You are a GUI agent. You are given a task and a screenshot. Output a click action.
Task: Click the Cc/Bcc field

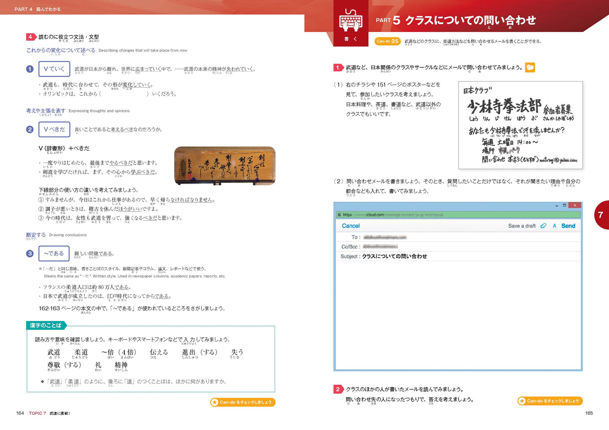[464, 247]
